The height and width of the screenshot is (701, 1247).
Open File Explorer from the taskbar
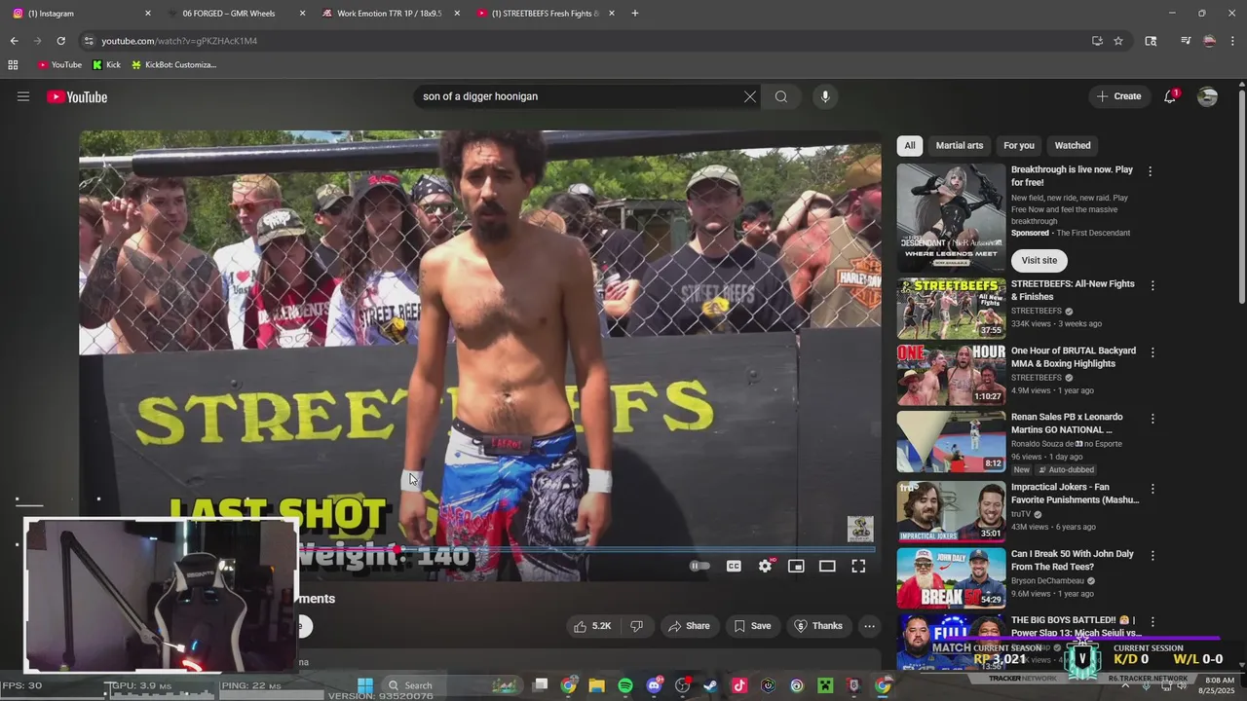pos(596,685)
